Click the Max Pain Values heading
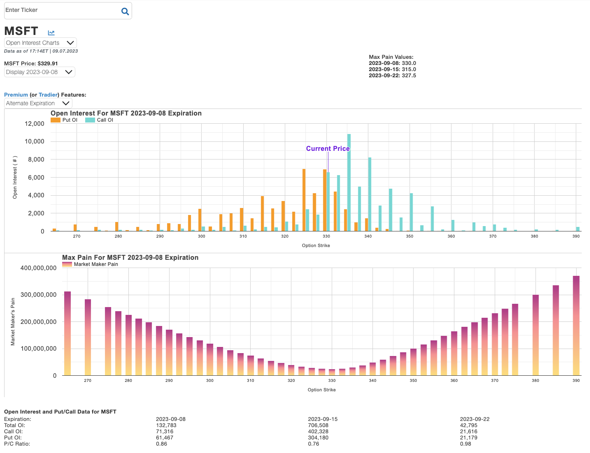Viewport: 590px width, 453px height. [391, 57]
